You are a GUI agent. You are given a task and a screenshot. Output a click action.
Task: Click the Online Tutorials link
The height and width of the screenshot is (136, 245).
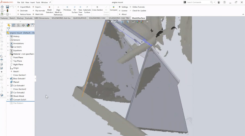pyautogui.click(x=139, y=7)
